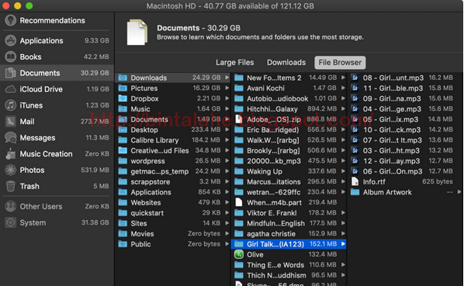Click the When...m4b.part file icon

click(239, 202)
